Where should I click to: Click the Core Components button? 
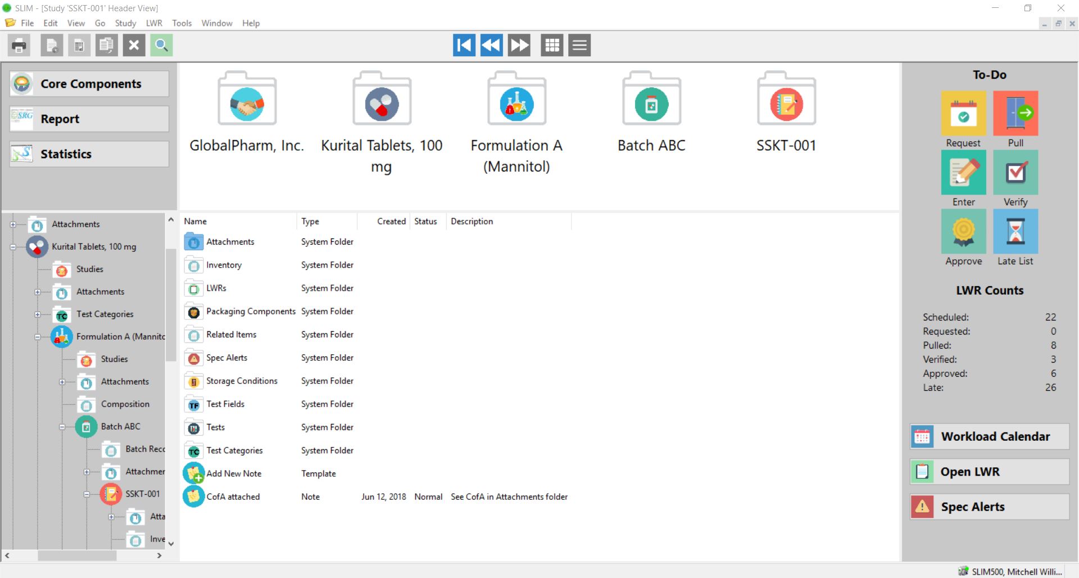89,84
